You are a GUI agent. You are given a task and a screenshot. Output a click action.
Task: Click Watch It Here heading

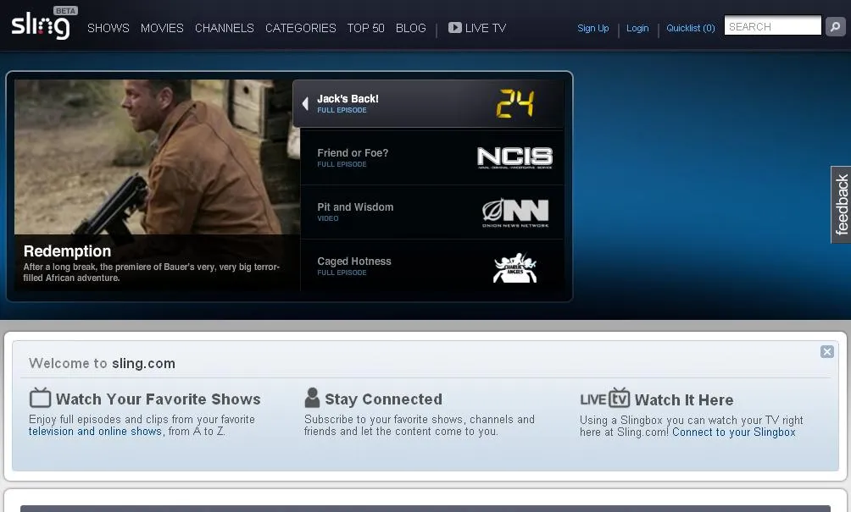(x=684, y=399)
